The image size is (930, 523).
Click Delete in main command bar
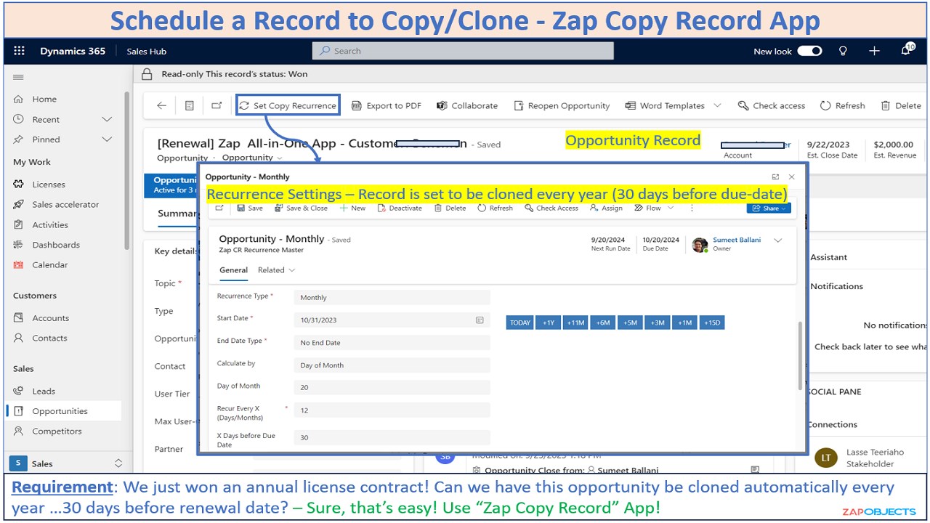click(x=901, y=105)
